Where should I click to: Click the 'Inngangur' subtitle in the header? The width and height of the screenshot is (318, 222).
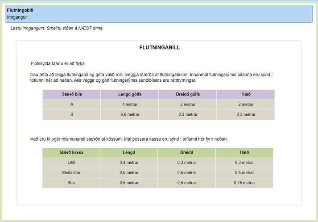click(x=17, y=17)
